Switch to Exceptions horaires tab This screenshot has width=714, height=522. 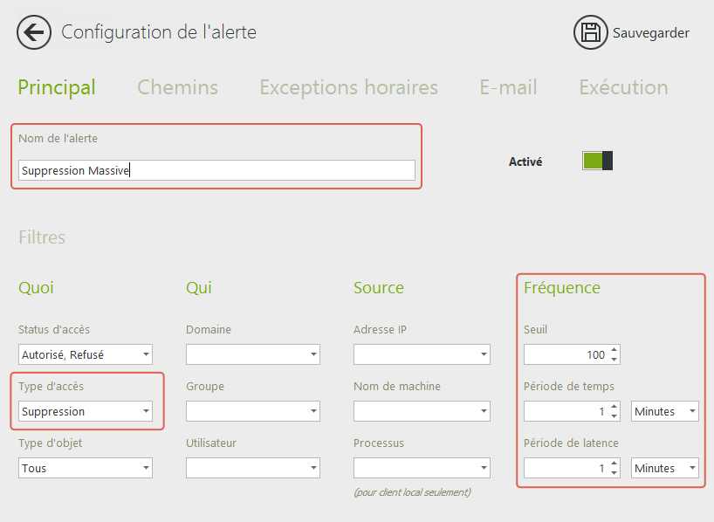(348, 87)
